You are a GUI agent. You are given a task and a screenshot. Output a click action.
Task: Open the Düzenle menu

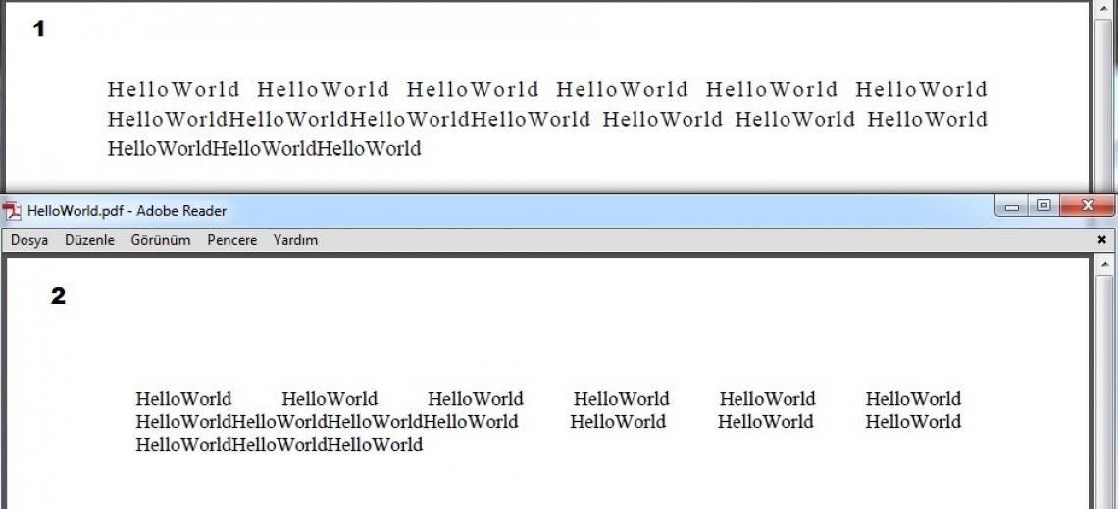point(89,240)
